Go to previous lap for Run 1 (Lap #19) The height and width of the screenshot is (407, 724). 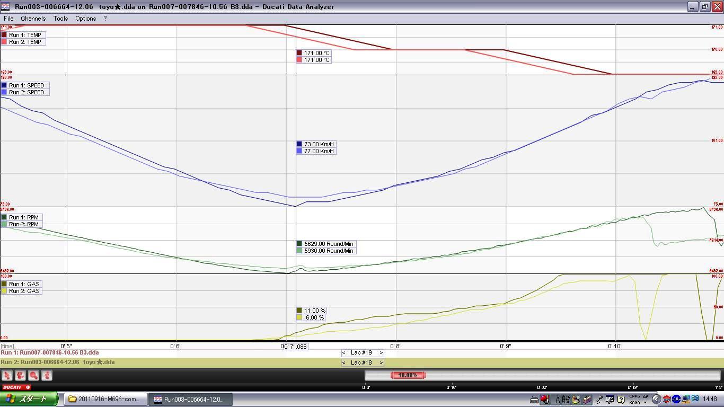(x=344, y=352)
